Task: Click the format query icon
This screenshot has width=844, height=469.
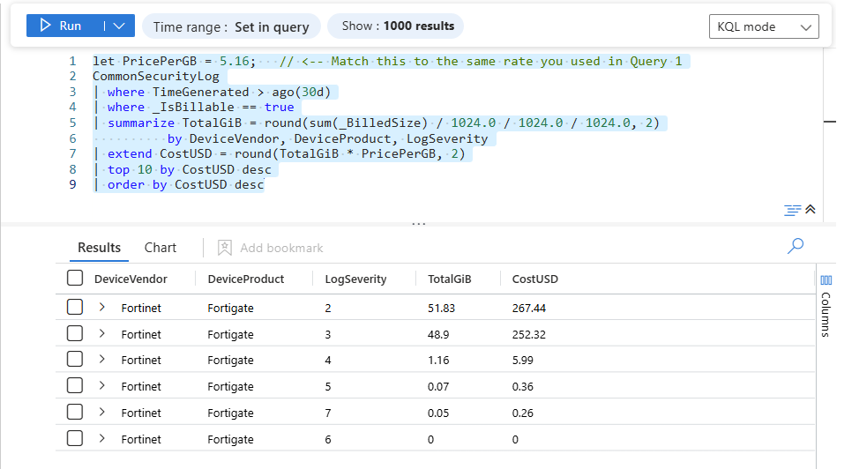Action: pyautogui.click(x=792, y=210)
